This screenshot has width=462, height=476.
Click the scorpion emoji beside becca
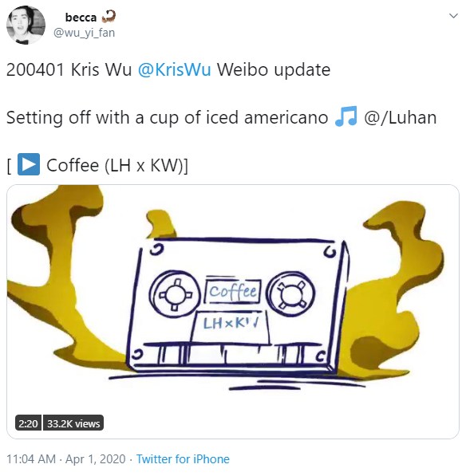tap(109, 17)
